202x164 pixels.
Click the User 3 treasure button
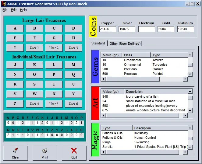[73, 48]
